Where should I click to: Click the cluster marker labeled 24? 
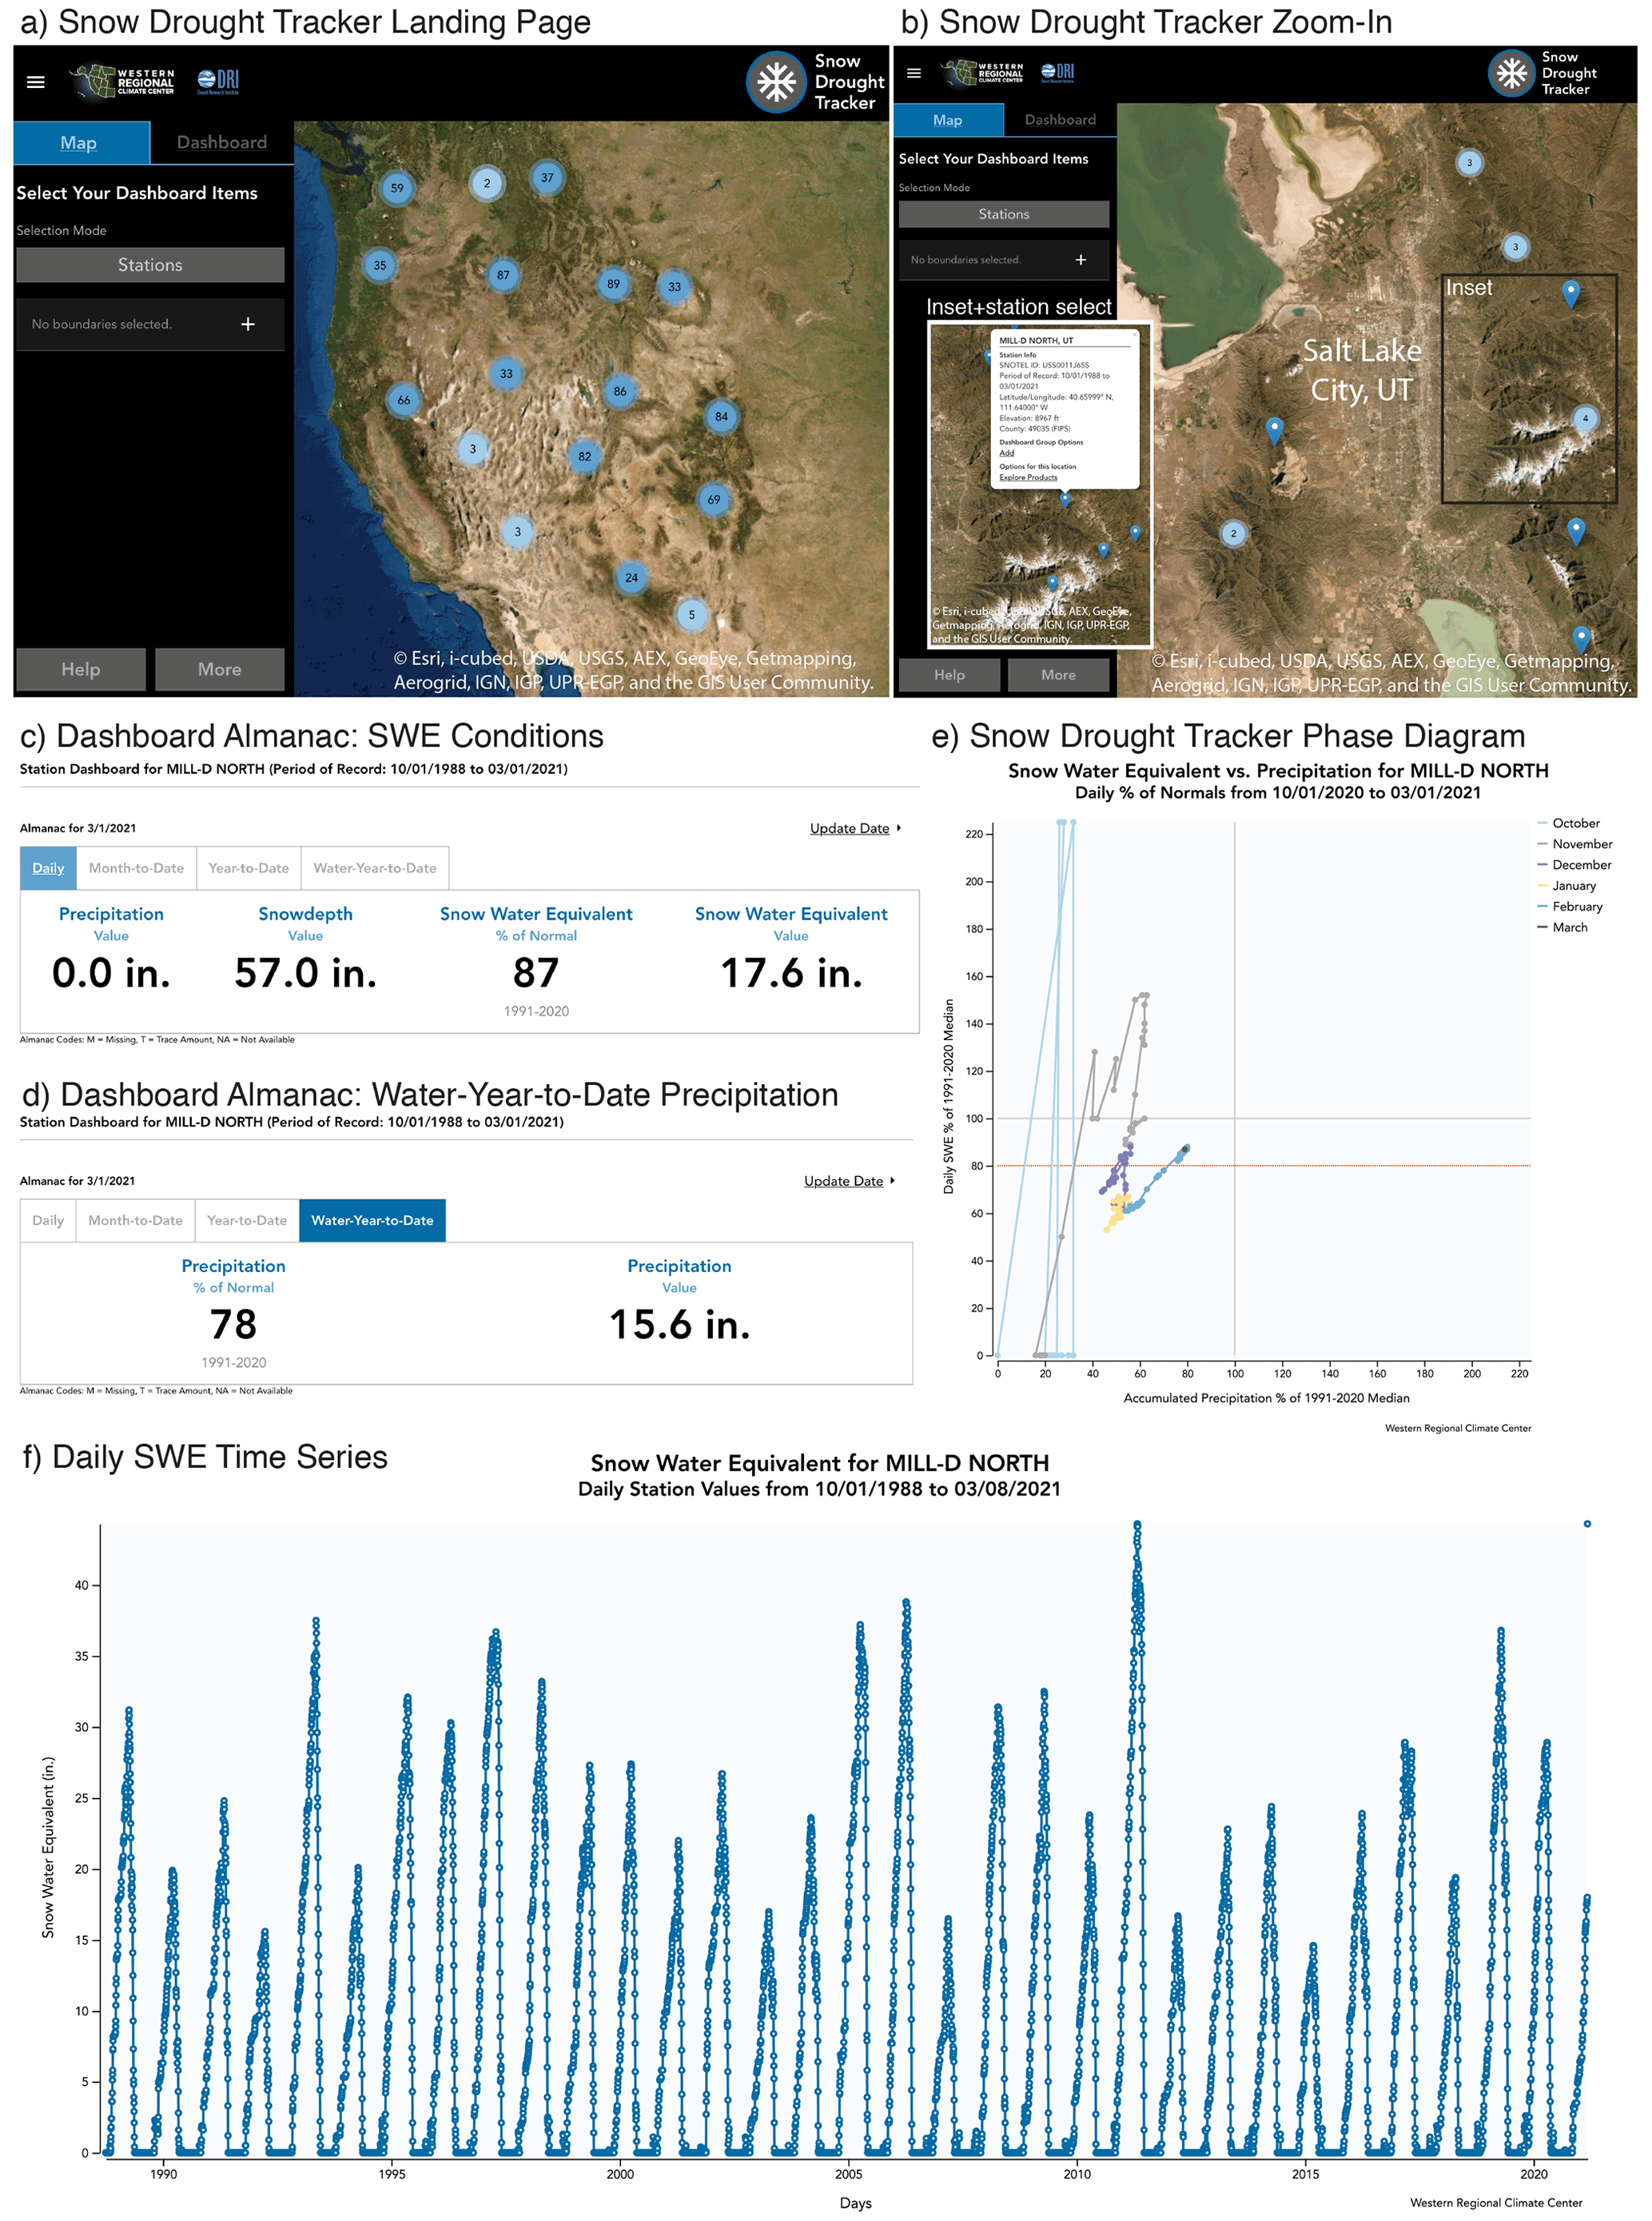point(631,577)
